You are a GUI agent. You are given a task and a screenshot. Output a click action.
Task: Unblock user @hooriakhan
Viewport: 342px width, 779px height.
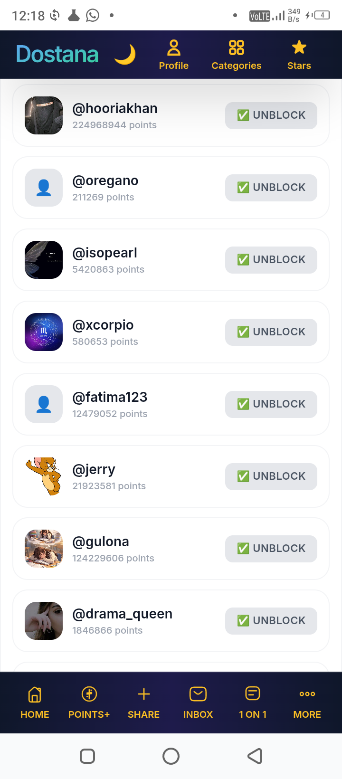(271, 115)
